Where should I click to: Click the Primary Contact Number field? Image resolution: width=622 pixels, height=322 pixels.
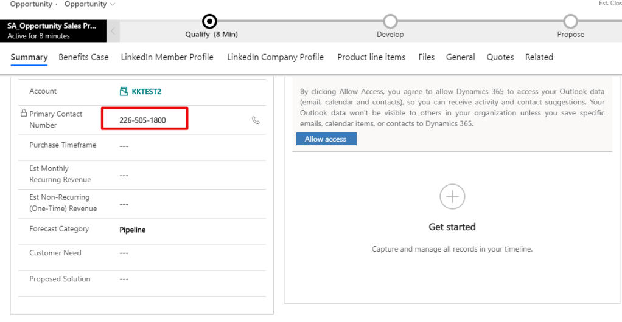pyautogui.click(x=144, y=120)
